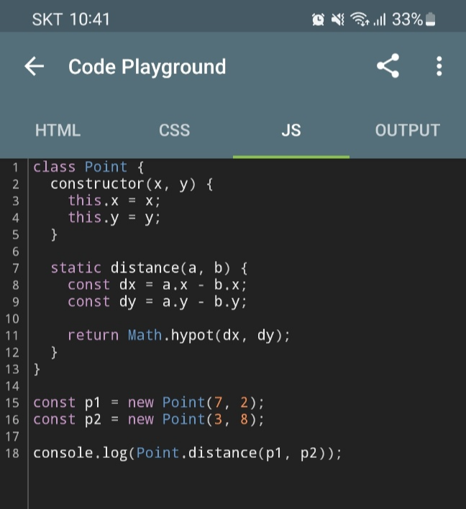
Task: Tap the muted sound status icon
Action: point(338,19)
